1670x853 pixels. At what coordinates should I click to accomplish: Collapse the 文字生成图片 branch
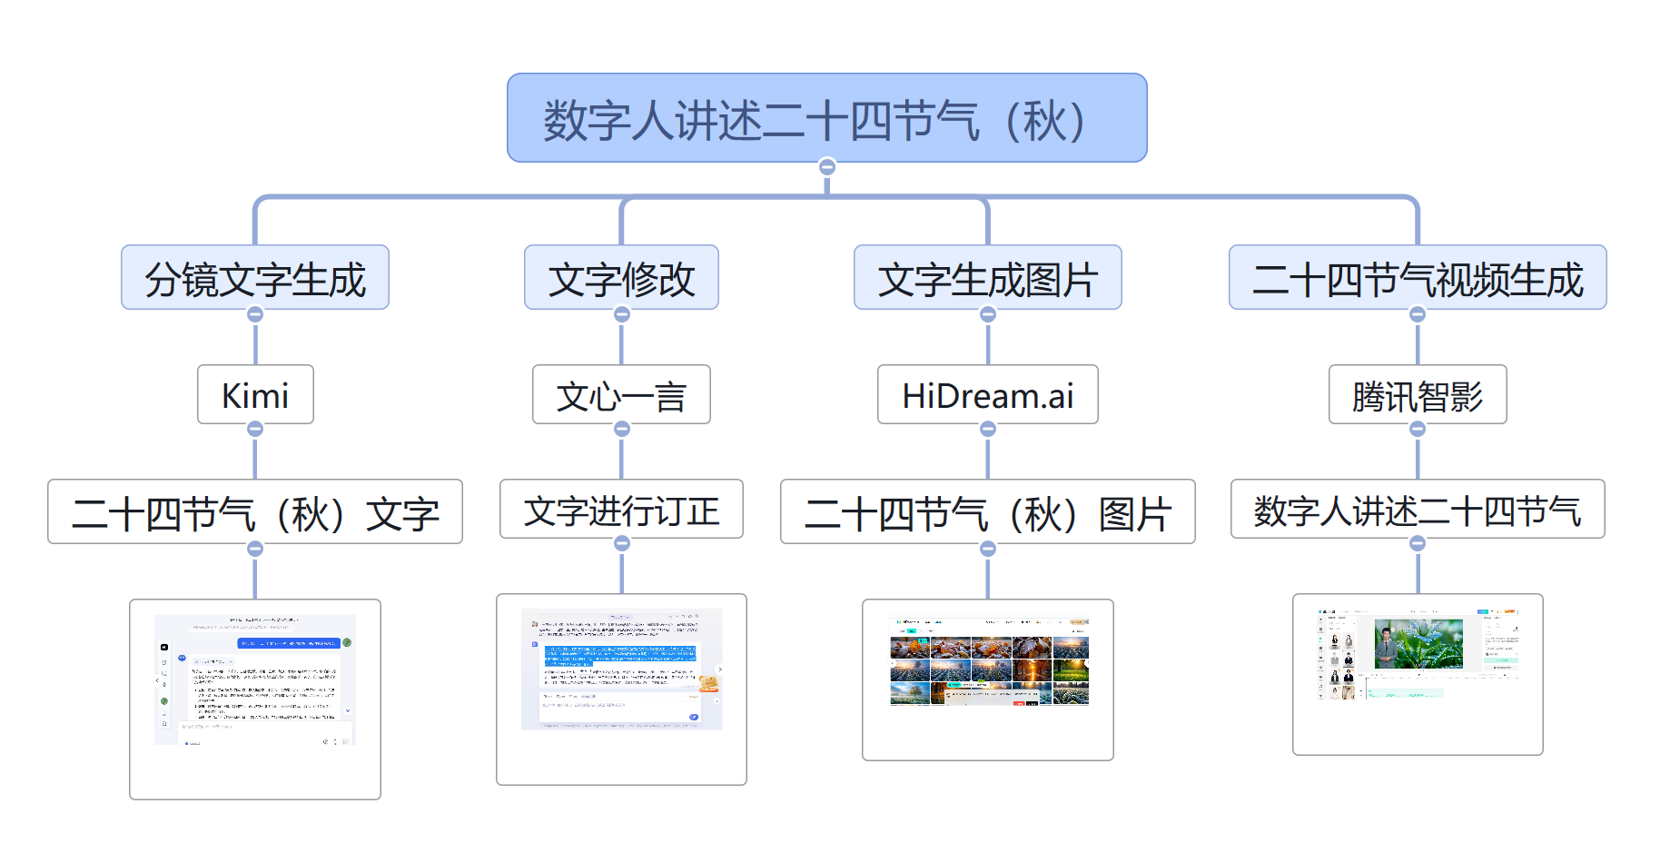click(988, 313)
